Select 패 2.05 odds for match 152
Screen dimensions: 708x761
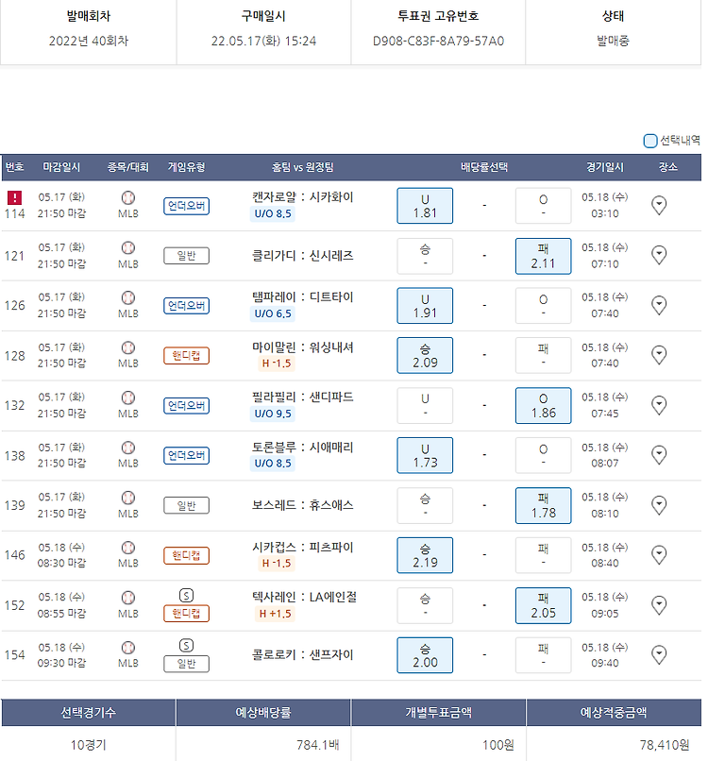coord(543,605)
